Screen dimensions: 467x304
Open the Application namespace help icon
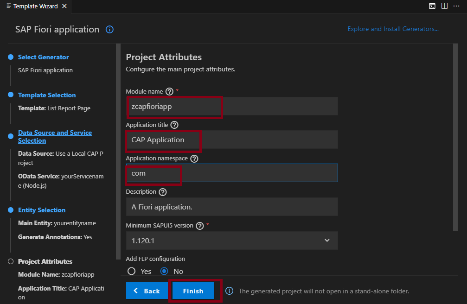coord(194,158)
